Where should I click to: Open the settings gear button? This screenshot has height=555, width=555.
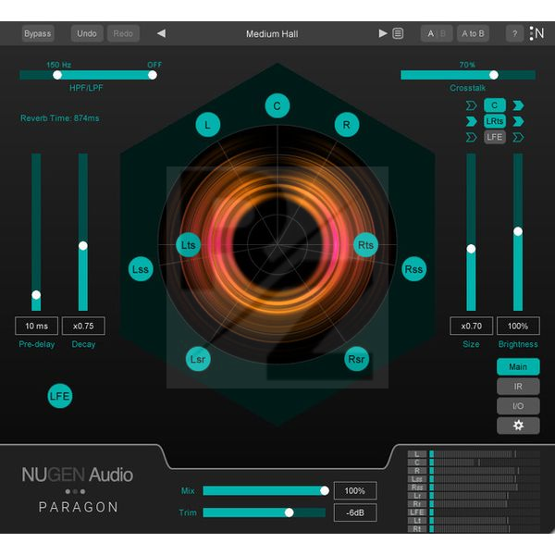coord(518,425)
